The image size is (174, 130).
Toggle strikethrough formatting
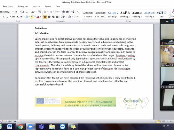[x=14, y=17]
